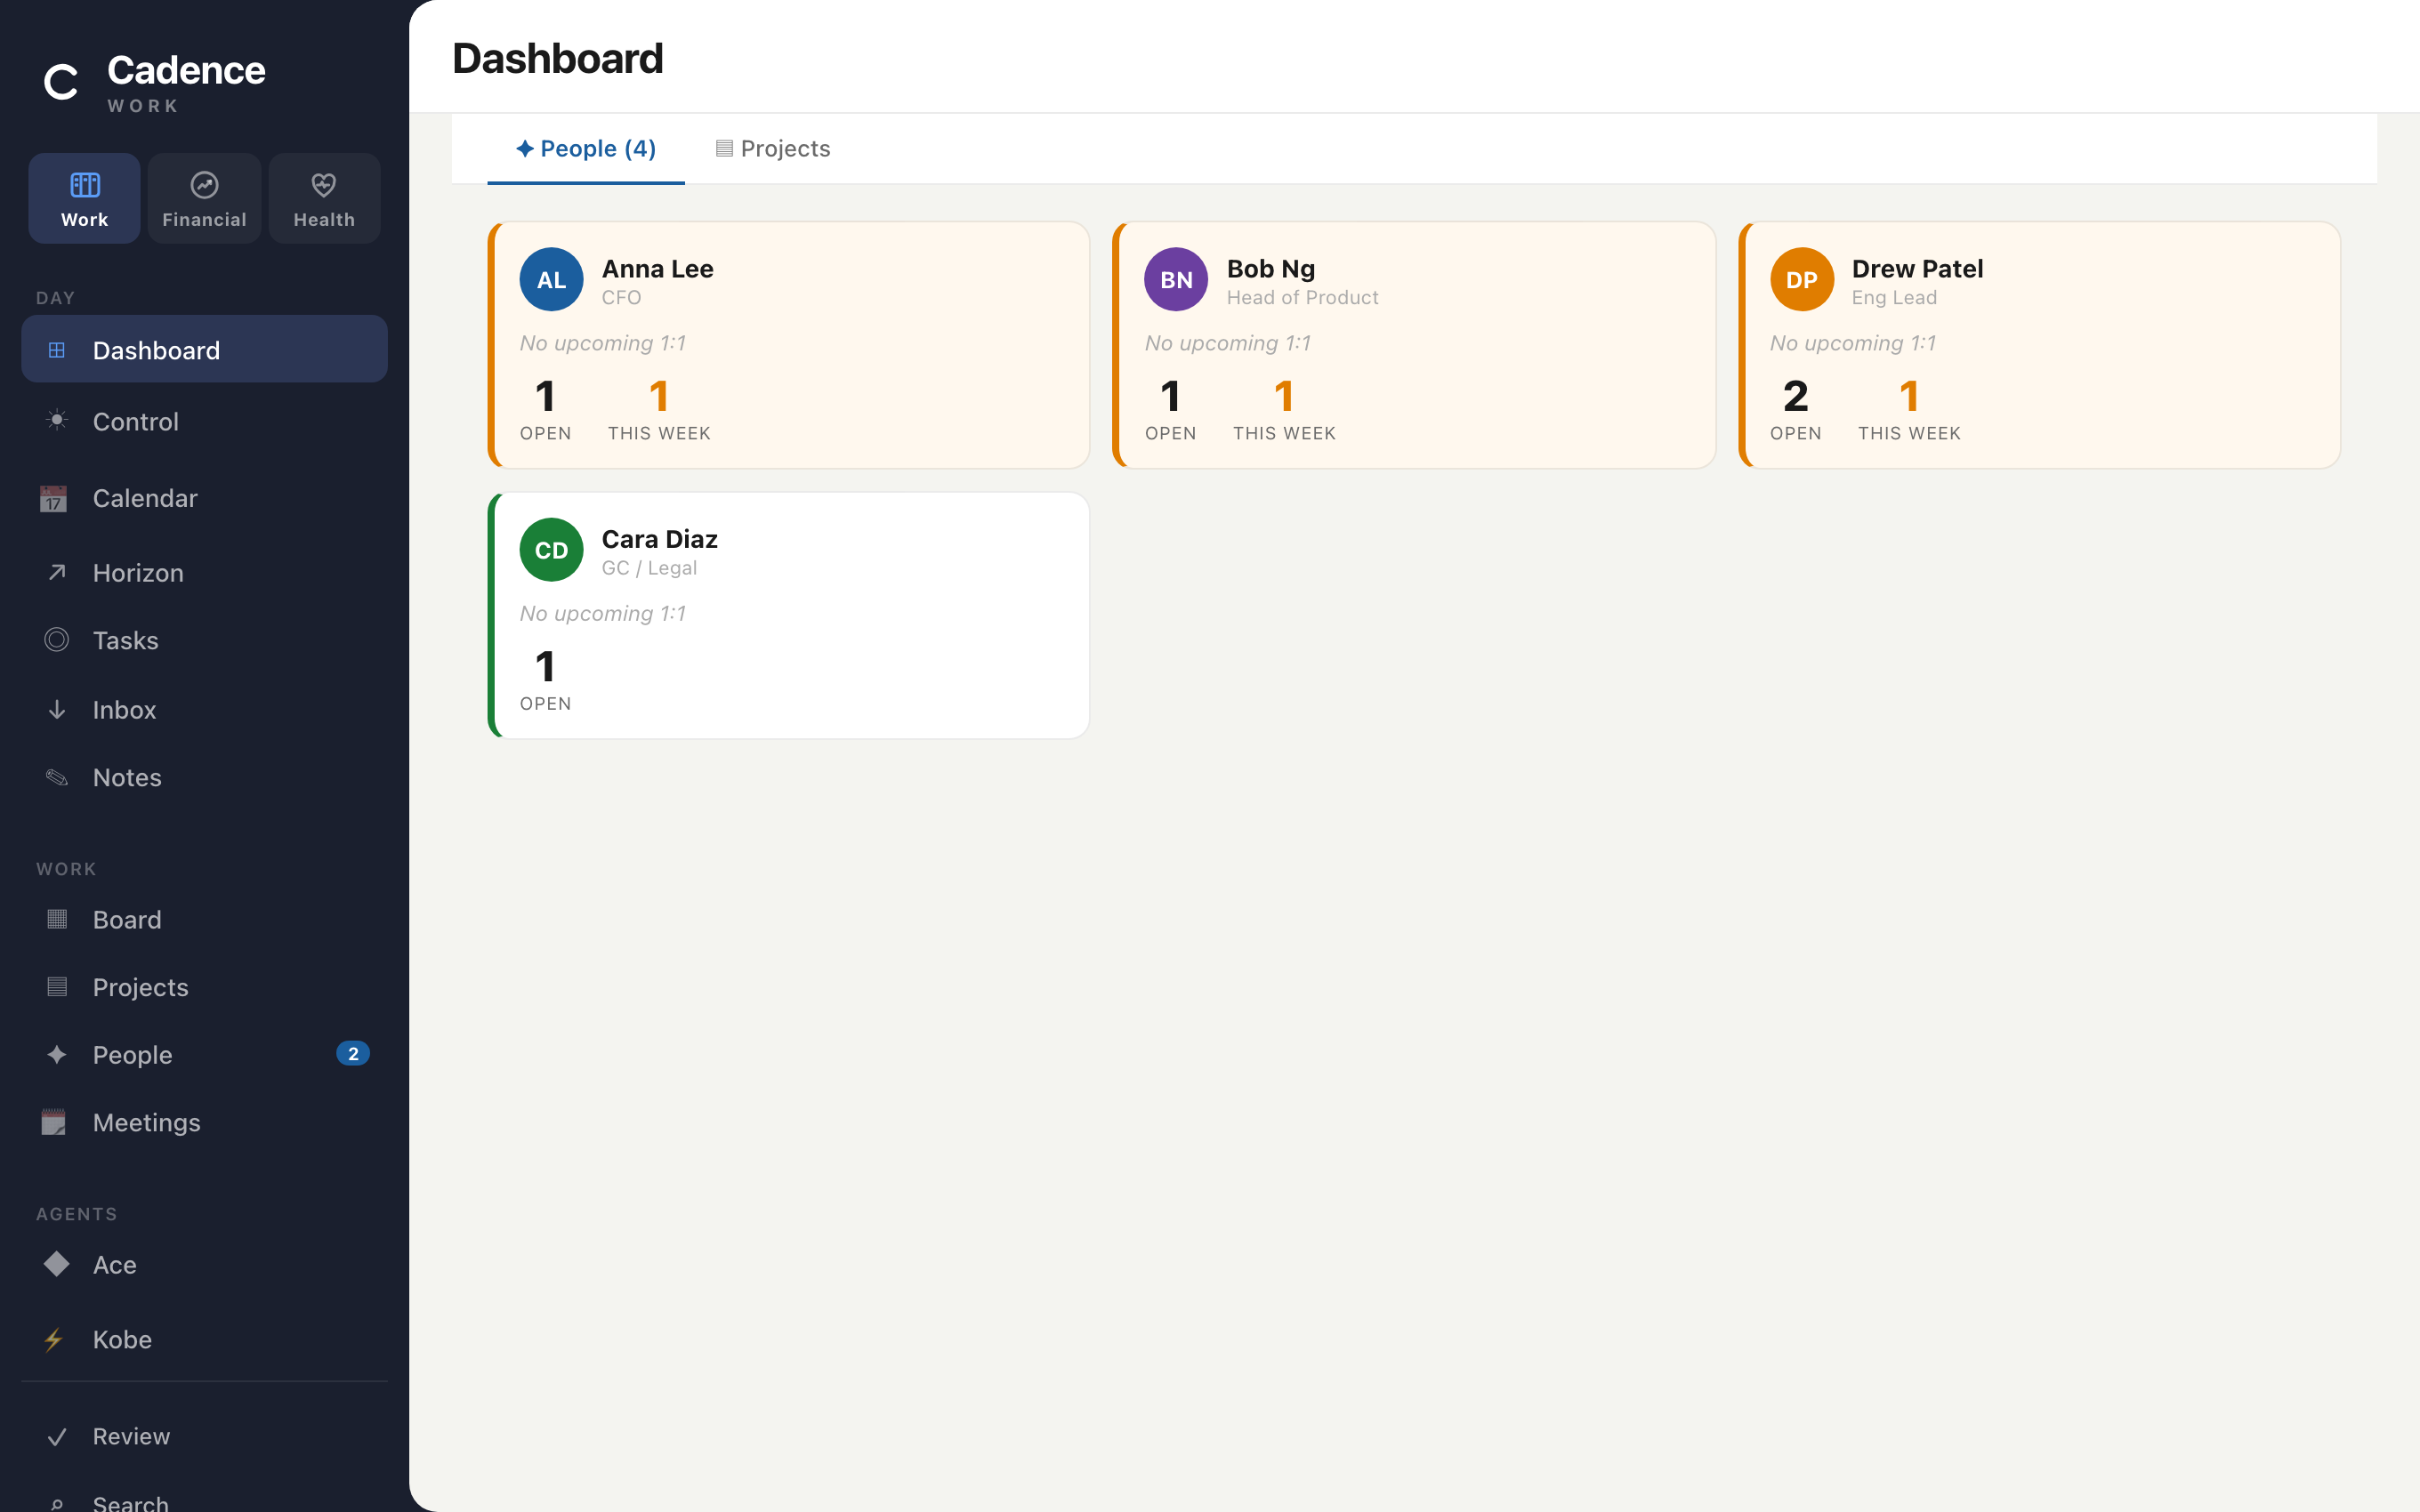Open Projects in the Work section

tap(204, 987)
